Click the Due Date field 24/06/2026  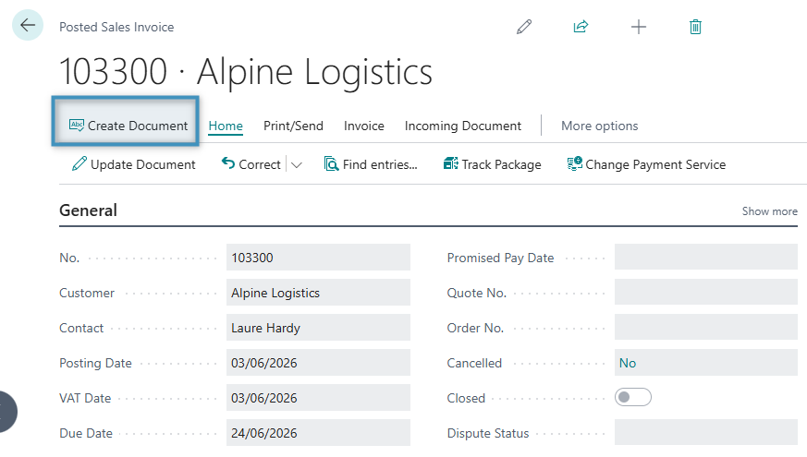tap(318, 432)
